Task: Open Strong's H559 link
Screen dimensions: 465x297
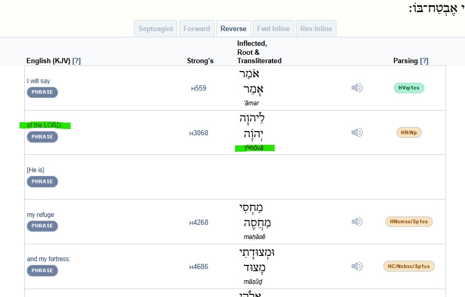Action: point(199,88)
